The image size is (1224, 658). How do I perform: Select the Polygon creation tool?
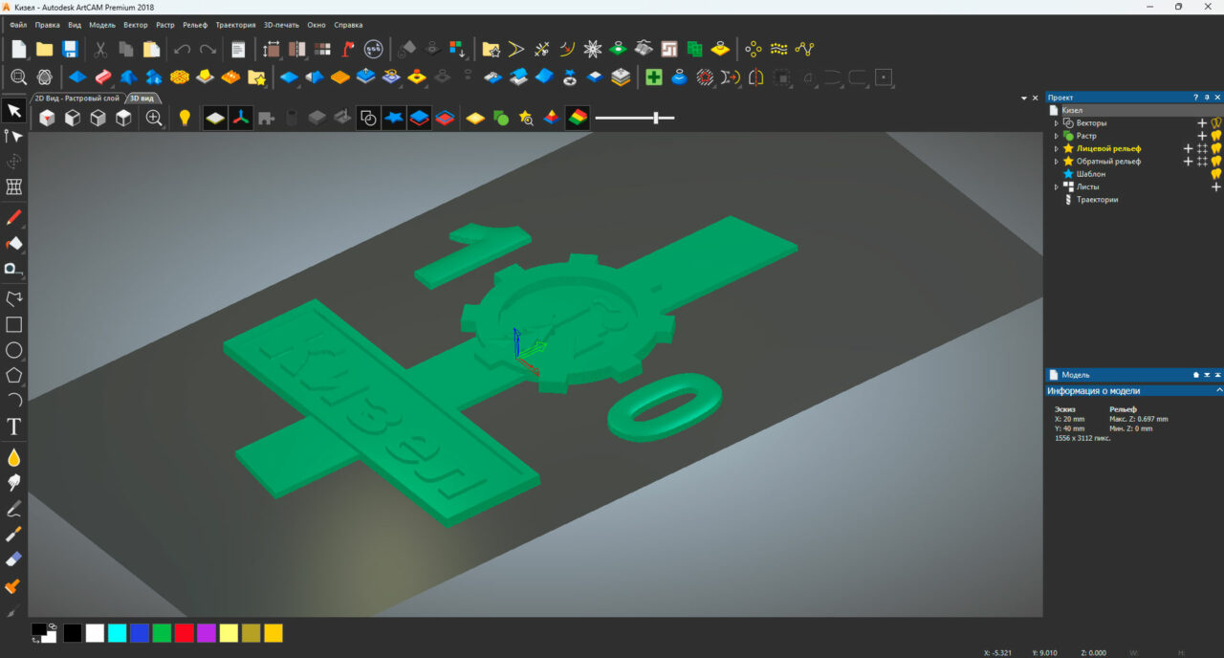click(13, 377)
